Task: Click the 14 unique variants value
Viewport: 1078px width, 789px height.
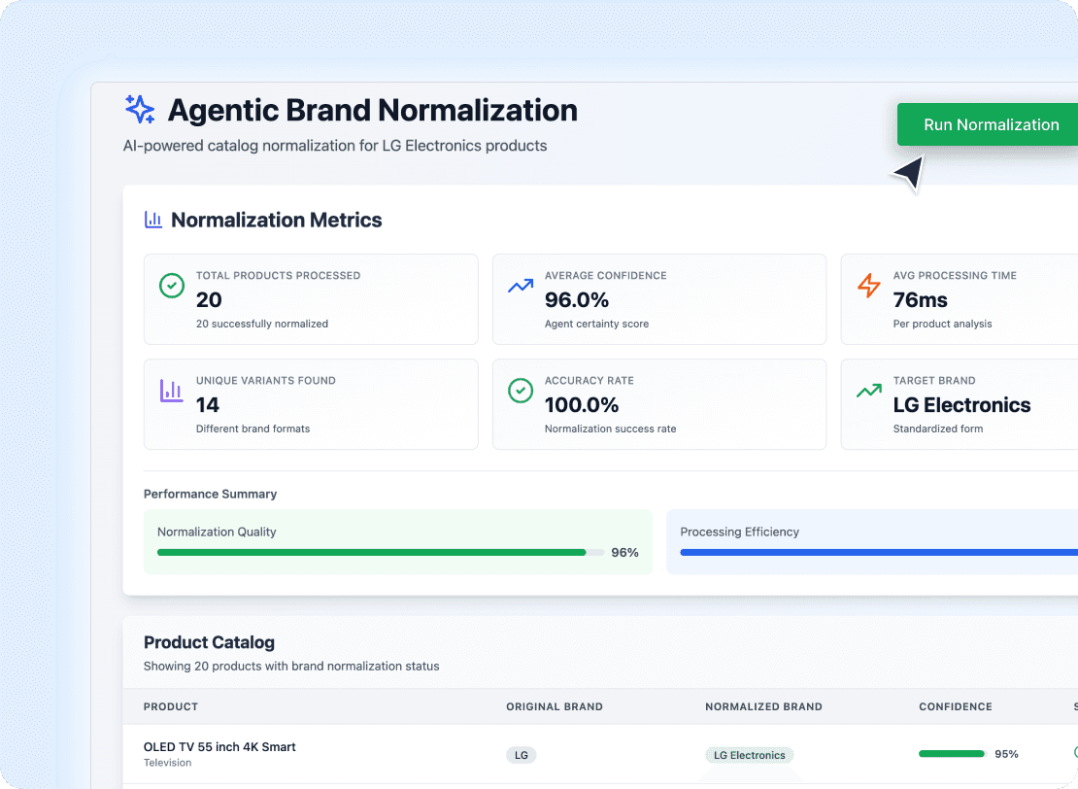Action: click(207, 405)
